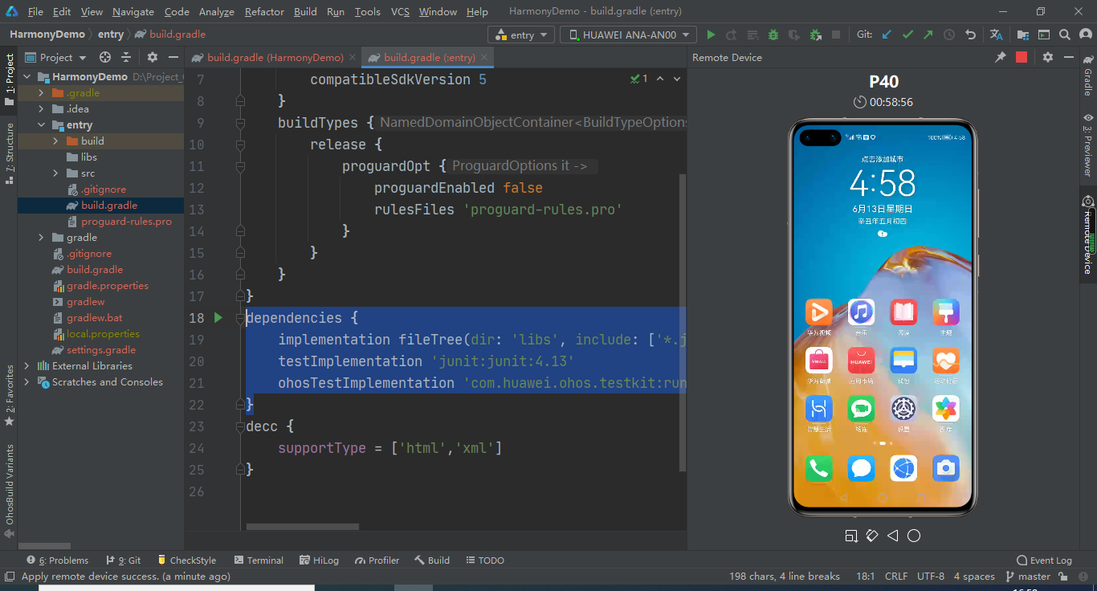Click the user account avatar icon
This screenshot has height=591, width=1097.
pyautogui.click(x=1085, y=35)
